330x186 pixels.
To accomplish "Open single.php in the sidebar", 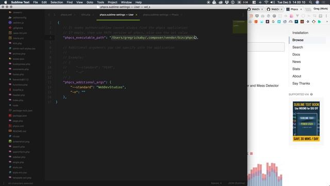I will click(18, 162).
